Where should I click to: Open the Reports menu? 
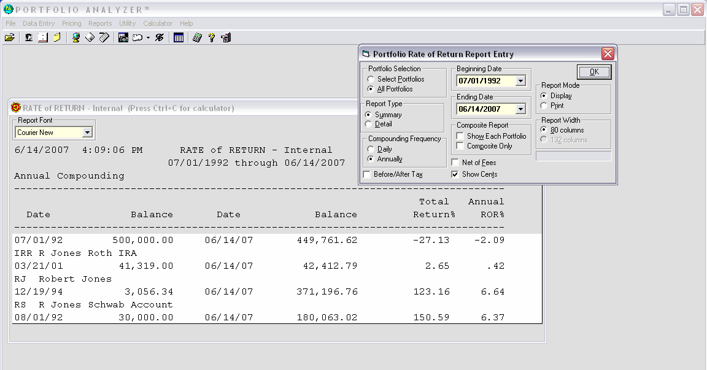tap(100, 23)
